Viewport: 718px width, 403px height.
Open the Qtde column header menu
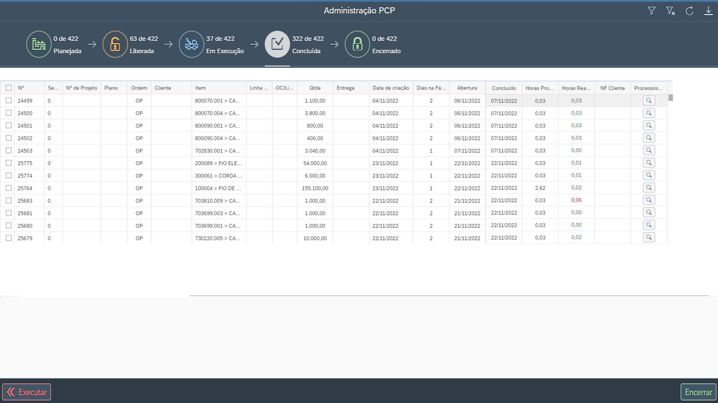point(315,88)
